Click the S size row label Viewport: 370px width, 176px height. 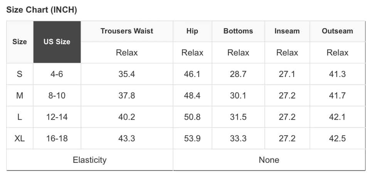click(20, 74)
